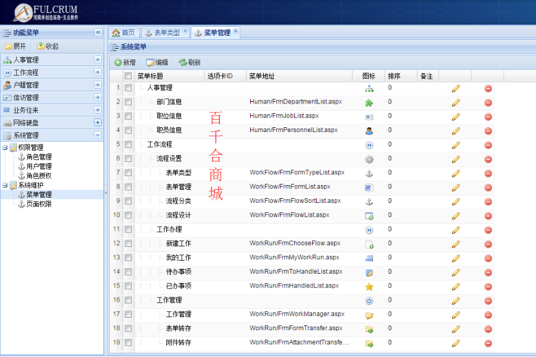The height and width of the screenshot is (357, 536).
Task: Expand the 信访管理 accordion panel
Action: (x=98, y=98)
